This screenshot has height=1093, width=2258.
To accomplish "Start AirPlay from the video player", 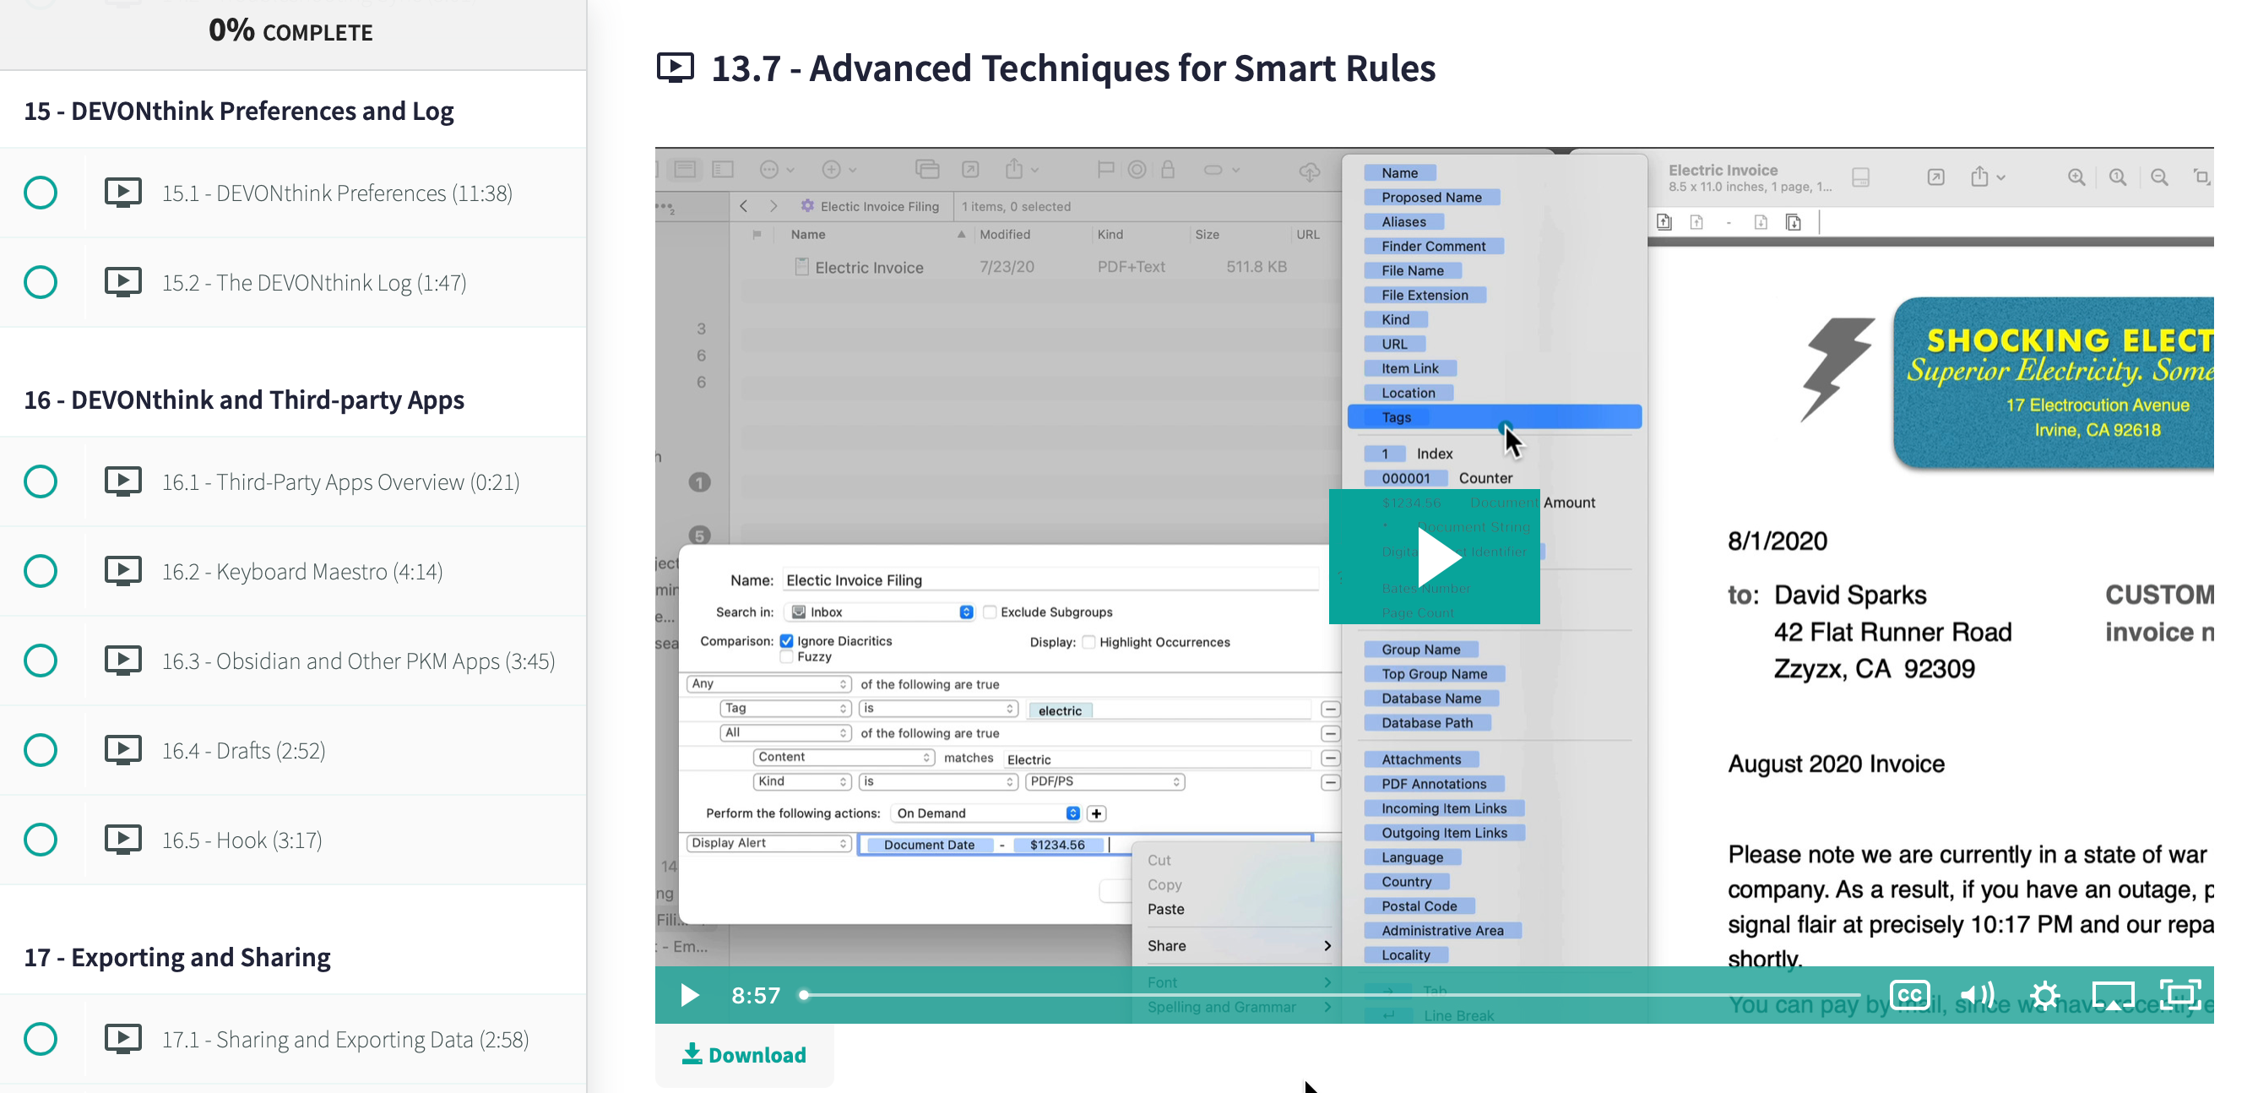I will coord(2113,995).
